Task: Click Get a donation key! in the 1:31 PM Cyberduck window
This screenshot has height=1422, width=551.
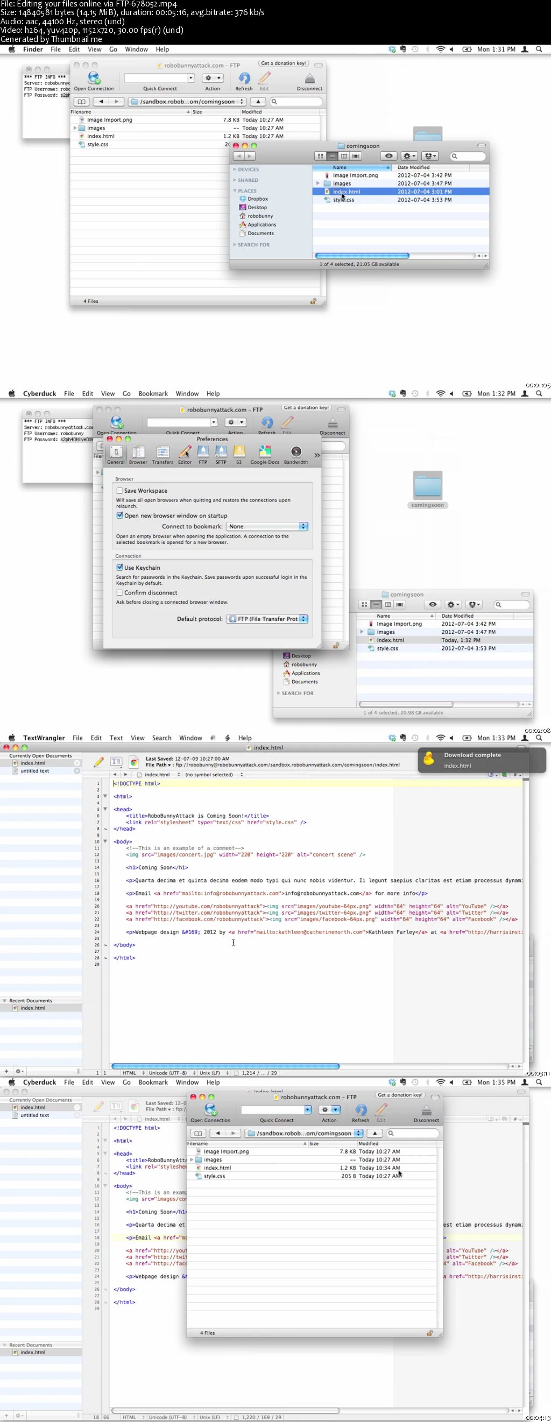Action: click(283, 63)
